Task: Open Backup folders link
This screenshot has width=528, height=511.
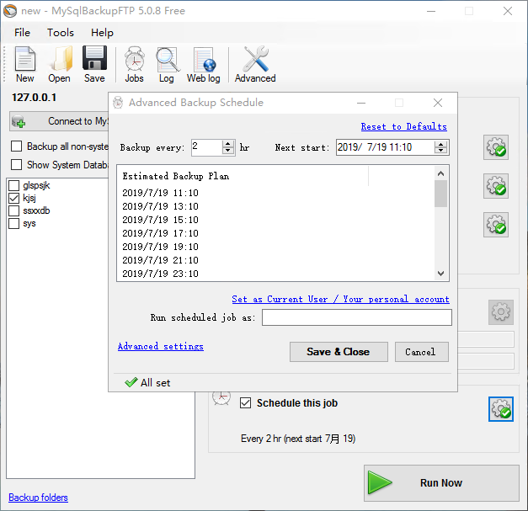Action: tap(38, 498)
